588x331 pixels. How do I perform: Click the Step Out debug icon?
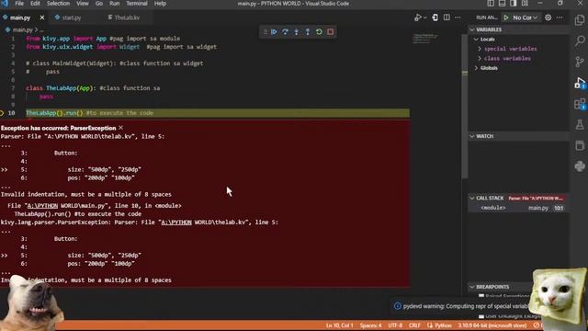[308, 32]
